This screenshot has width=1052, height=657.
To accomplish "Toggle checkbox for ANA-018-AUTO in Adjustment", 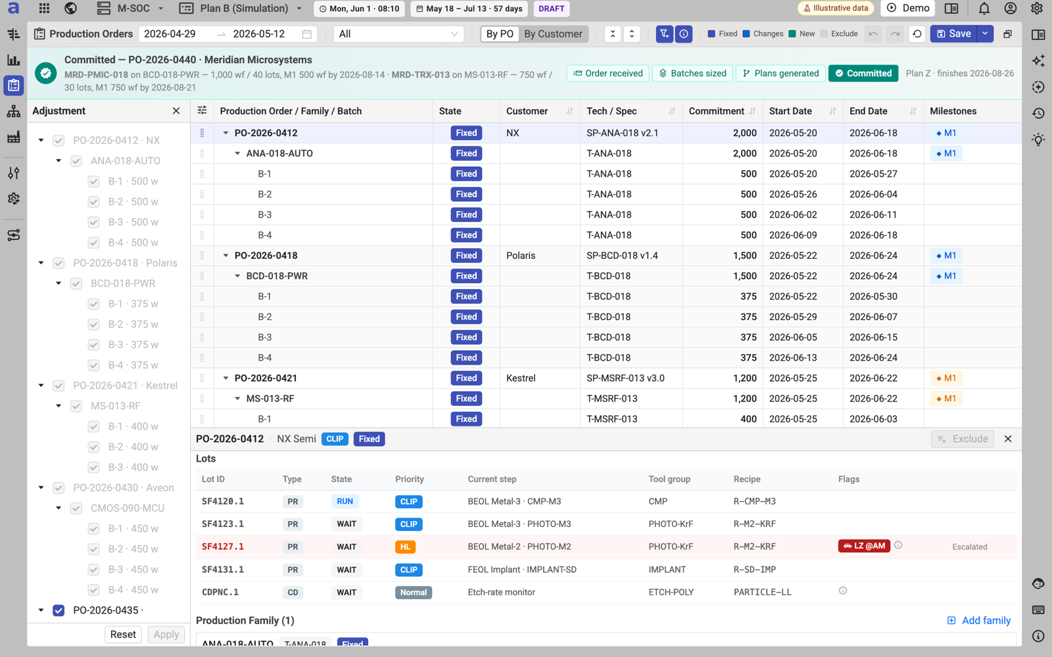I will [x=76, y=161].
